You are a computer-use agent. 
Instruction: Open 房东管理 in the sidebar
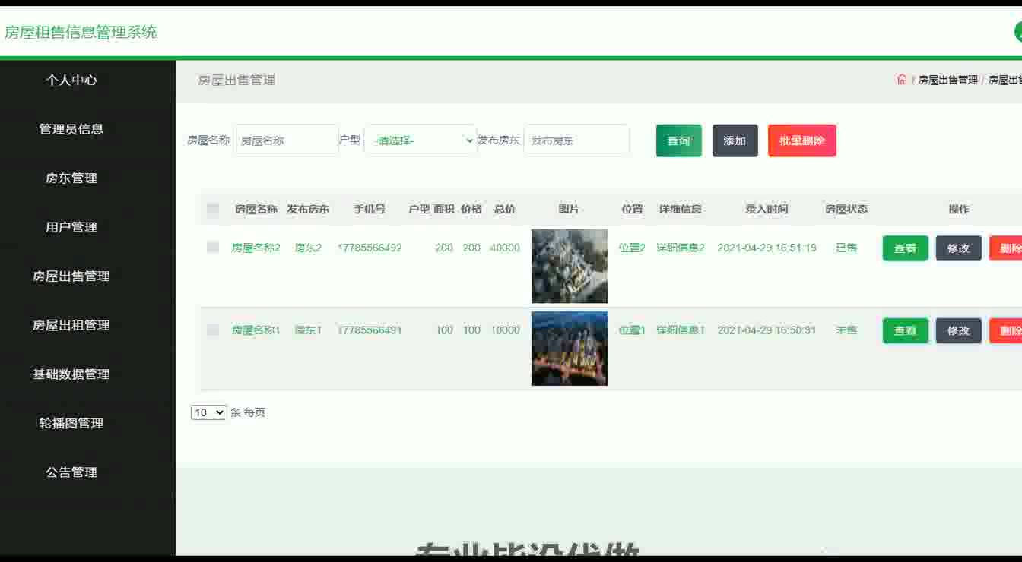tap(71, 178)
